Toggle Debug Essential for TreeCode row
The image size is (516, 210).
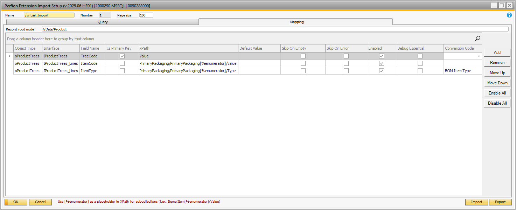(420, 56)
